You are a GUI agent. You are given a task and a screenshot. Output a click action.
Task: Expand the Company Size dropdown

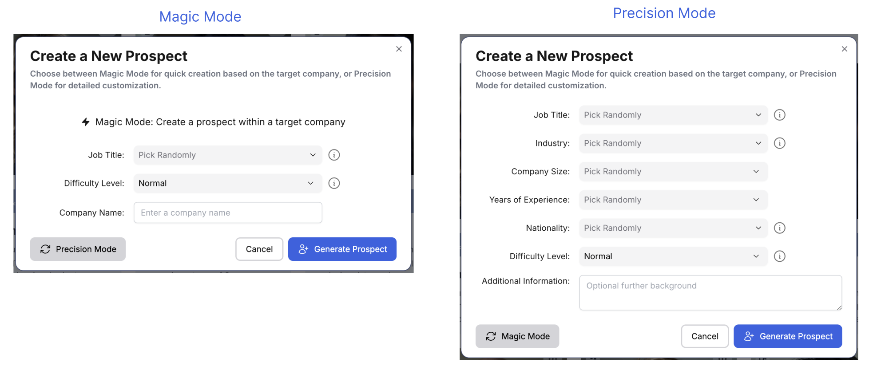[673, 172]
